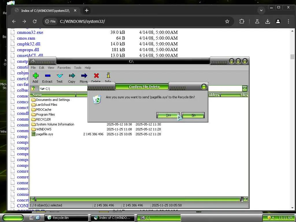The image size is (296, 222).
Task: Open the Chrome downloads icon
Action: tap(267, 21)
